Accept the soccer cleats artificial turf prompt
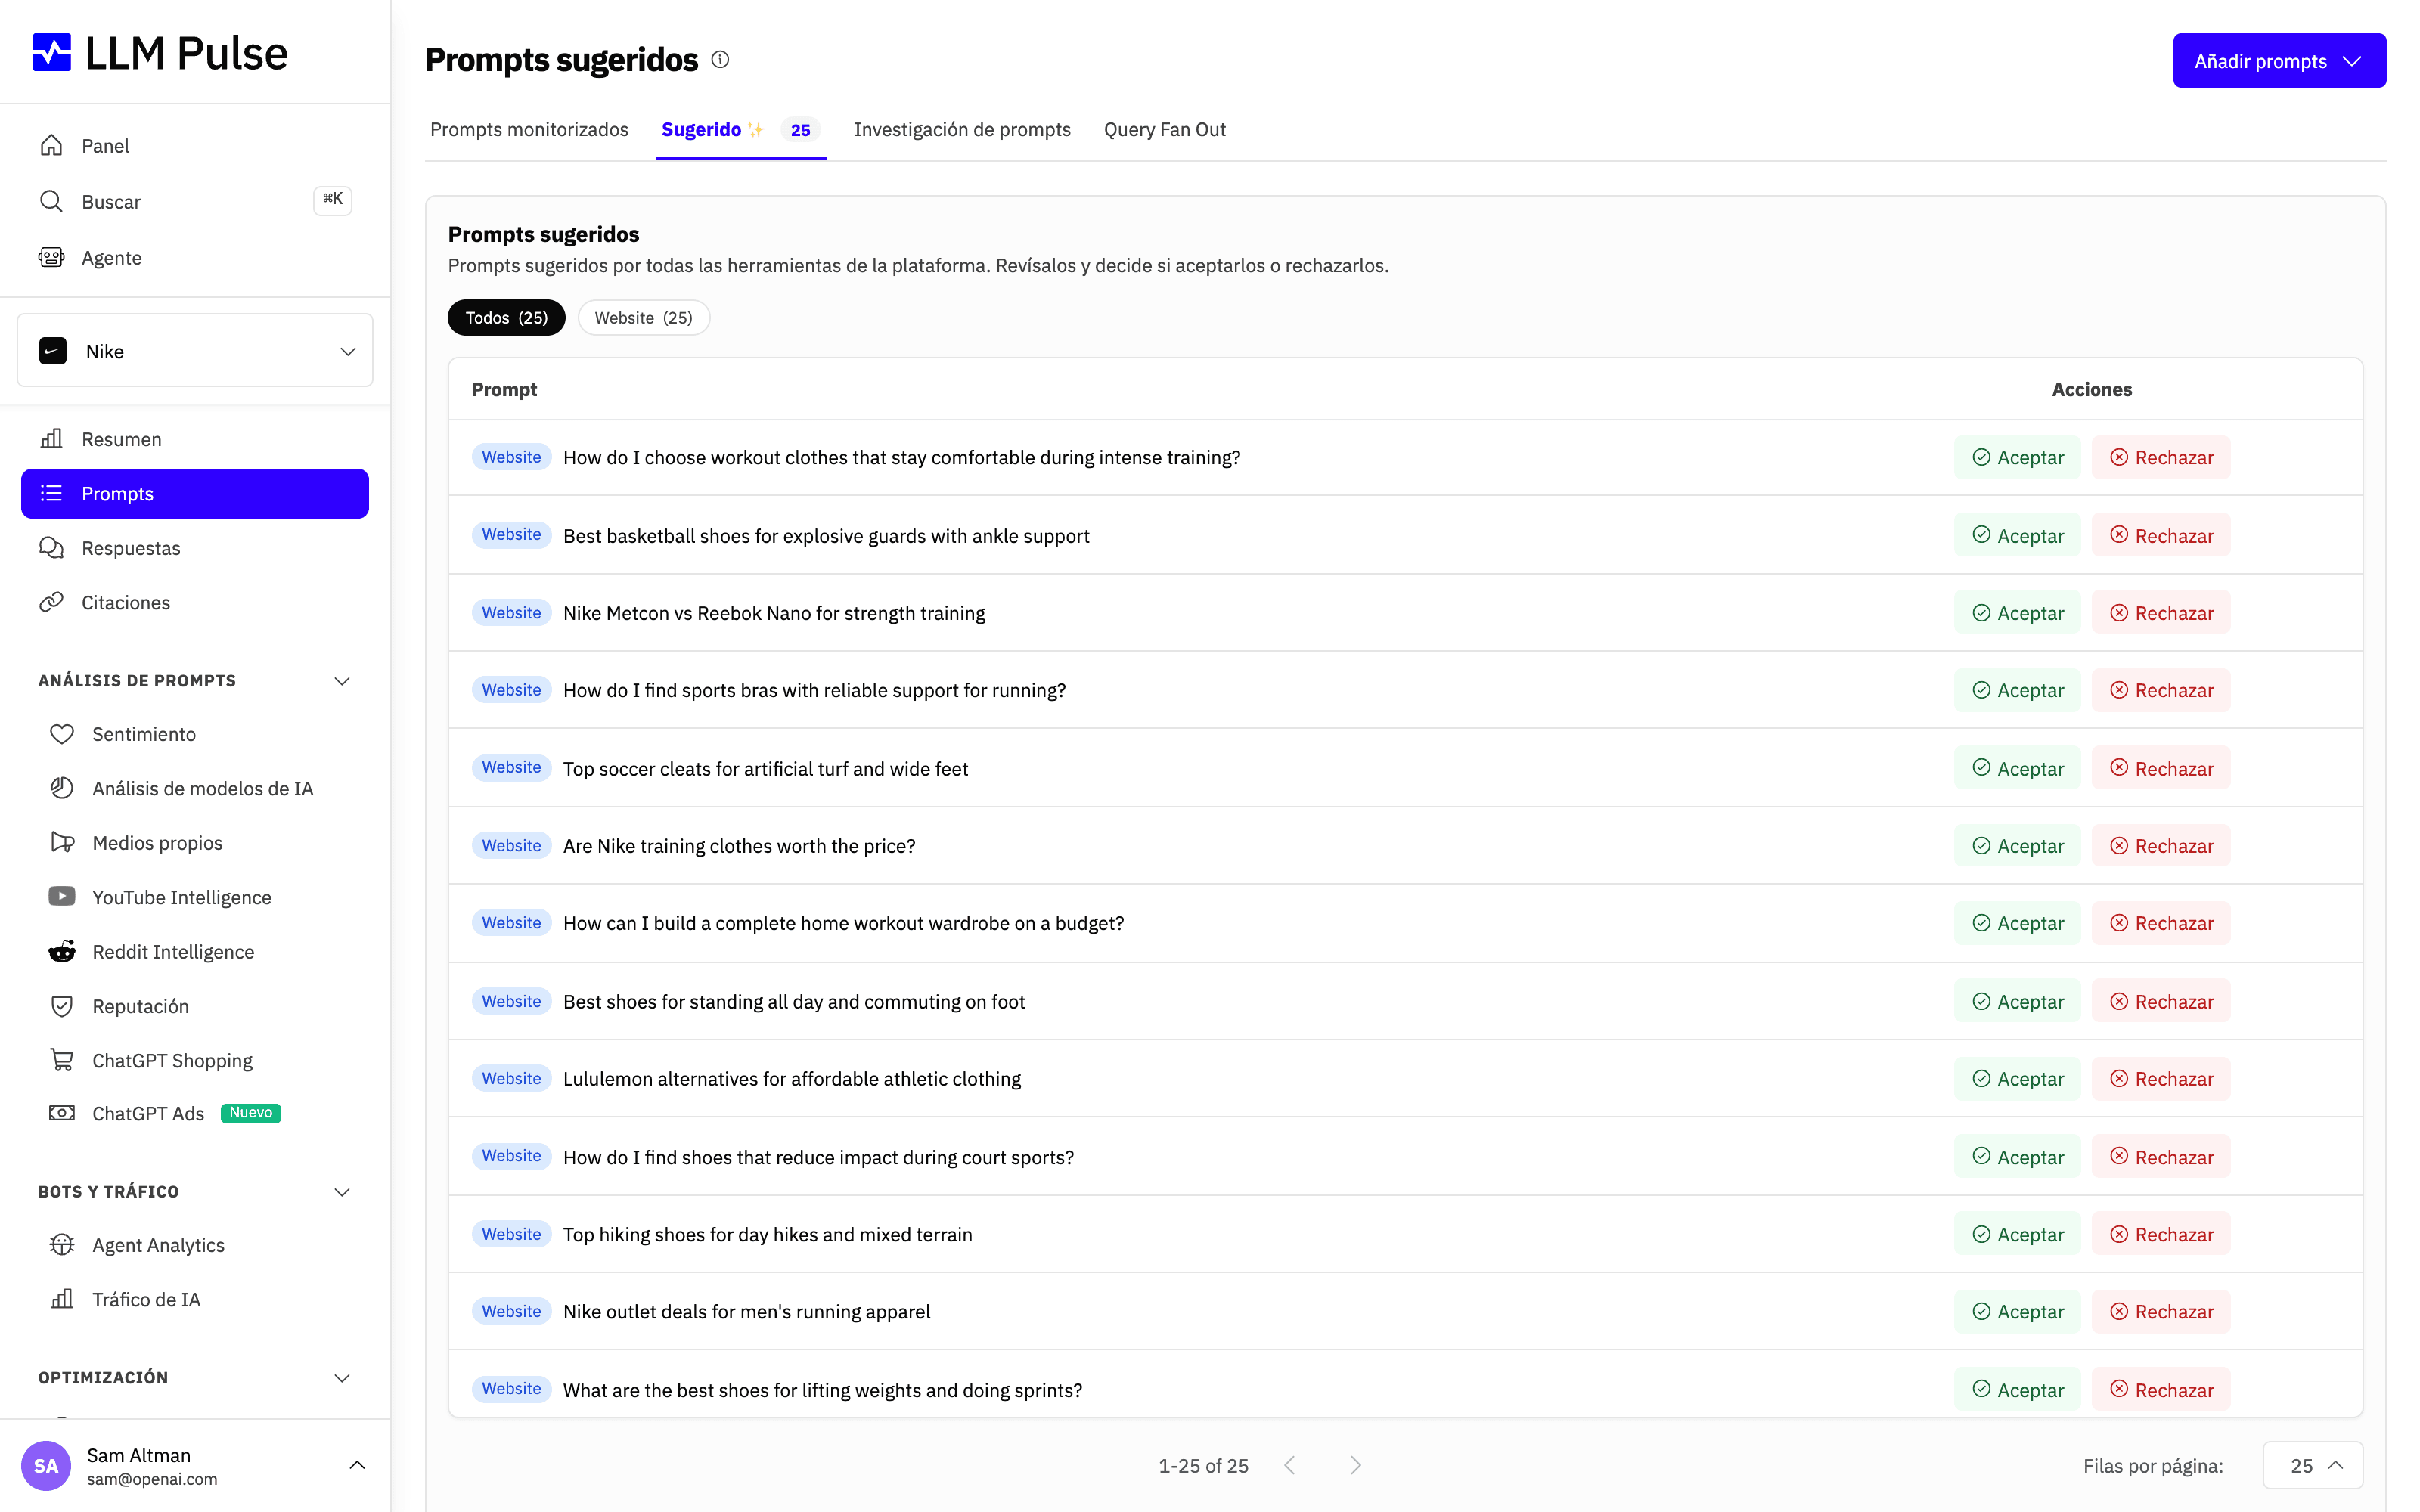Screen dimensions: 2420x1512 pos(2017,768)
